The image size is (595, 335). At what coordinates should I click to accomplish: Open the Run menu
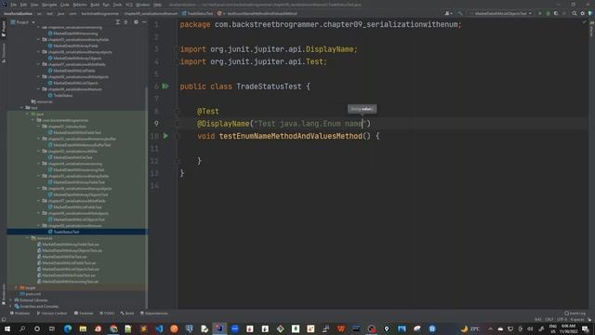tap(106, 5)
